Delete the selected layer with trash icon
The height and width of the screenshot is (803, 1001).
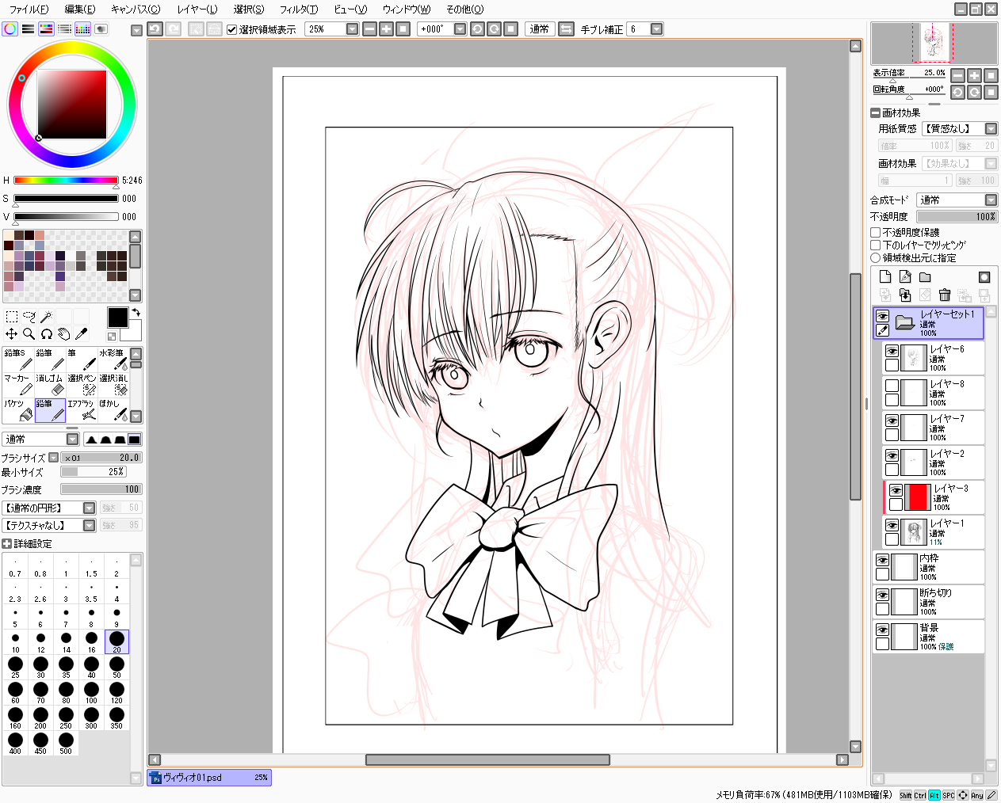(945, 295)
